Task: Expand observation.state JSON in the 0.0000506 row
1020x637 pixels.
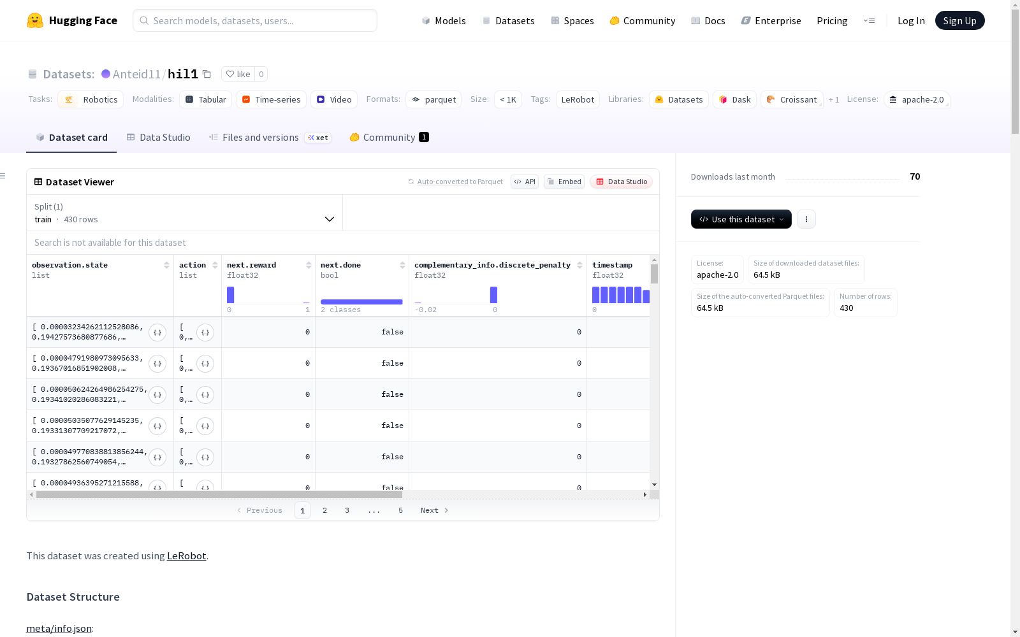Action: coord(157,395)
